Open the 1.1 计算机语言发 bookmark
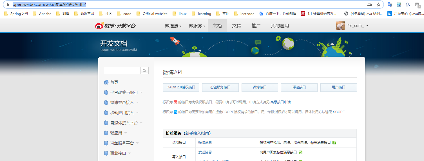This screenshot has width=424, height=161. pos(318,14)
